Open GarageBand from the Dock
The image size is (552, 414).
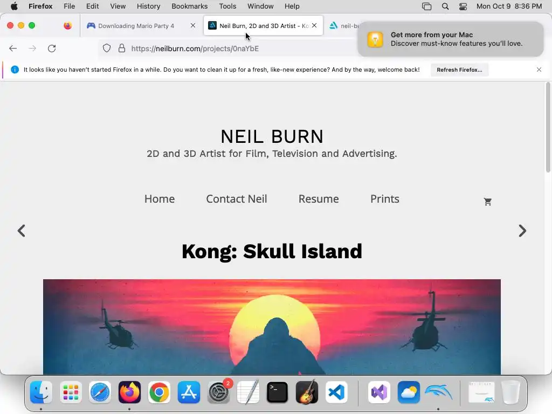(x=307, y=392)
